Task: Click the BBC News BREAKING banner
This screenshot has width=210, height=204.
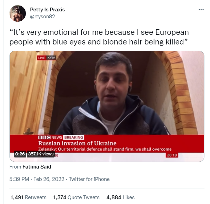Action: pos(61,137)
